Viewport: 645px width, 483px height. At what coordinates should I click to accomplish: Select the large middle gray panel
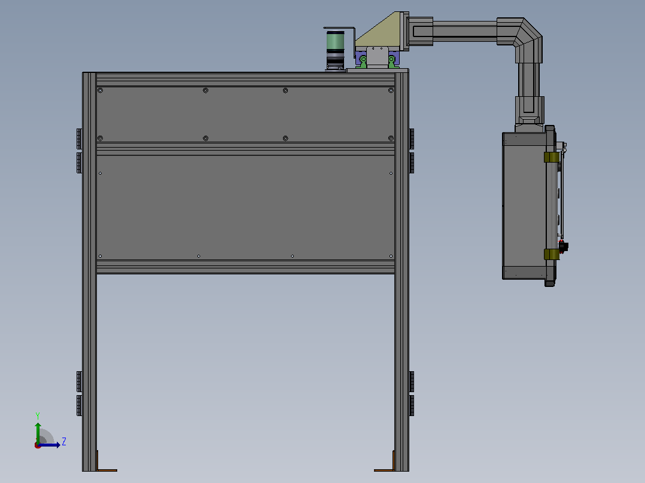[245, 207]
